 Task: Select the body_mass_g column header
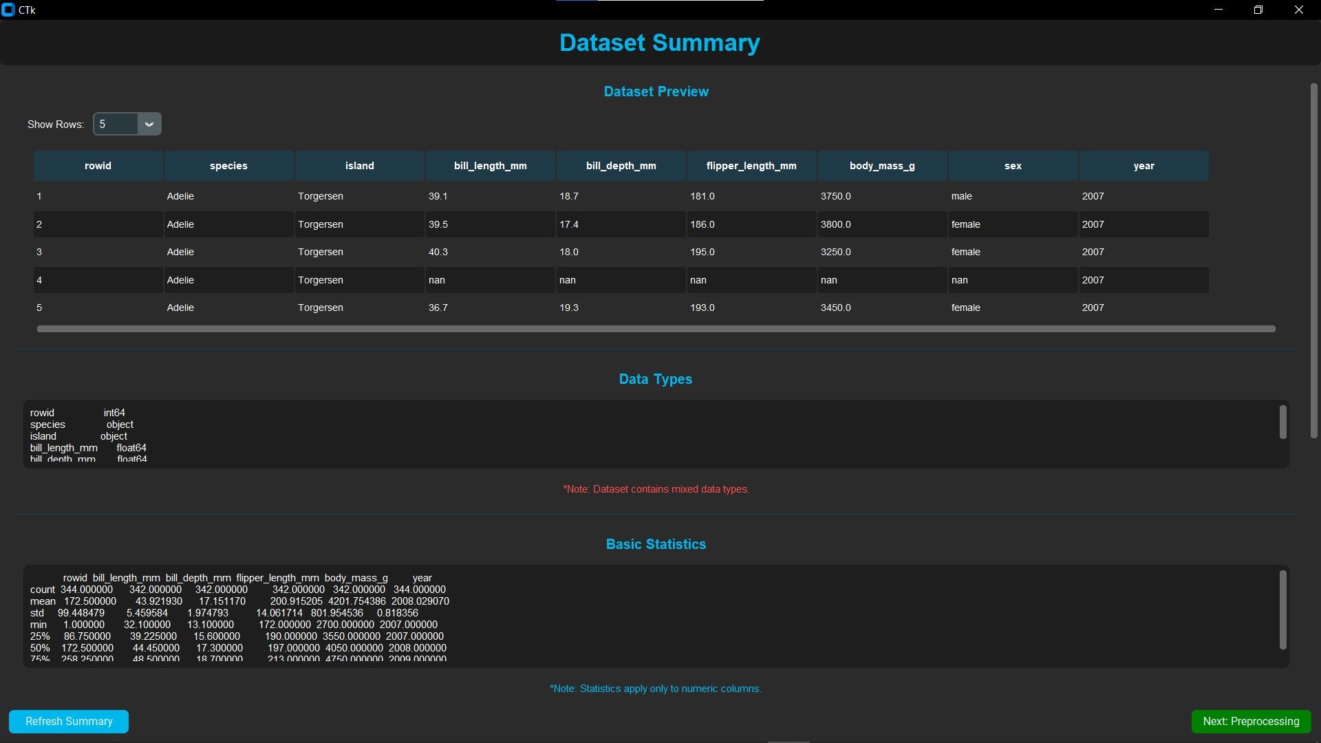click(x=882, y=166)
